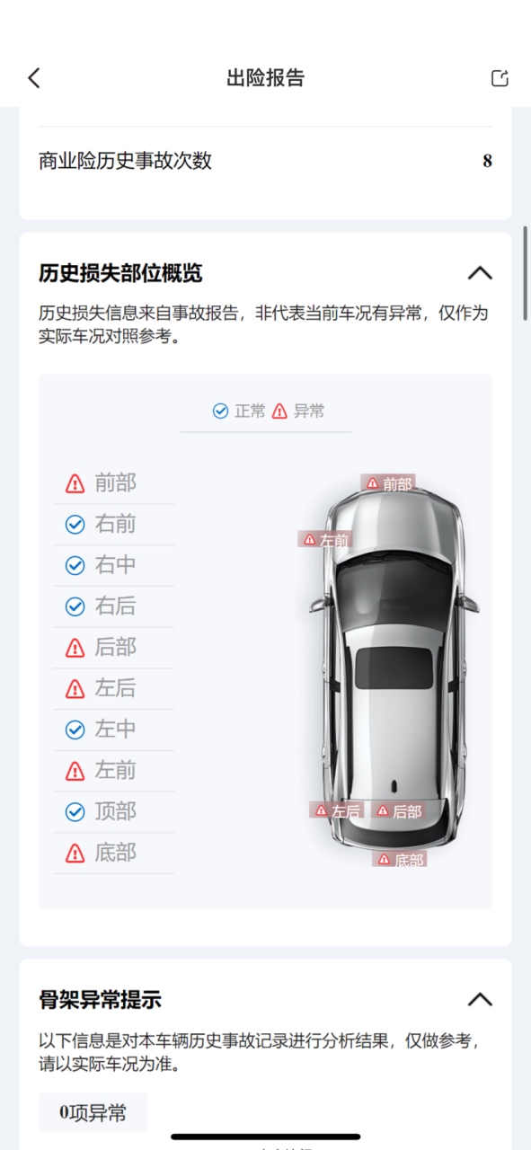Click the 异常 warning triangle in the legend
This screenshot has width=531, height=1150.
point(279,411)
